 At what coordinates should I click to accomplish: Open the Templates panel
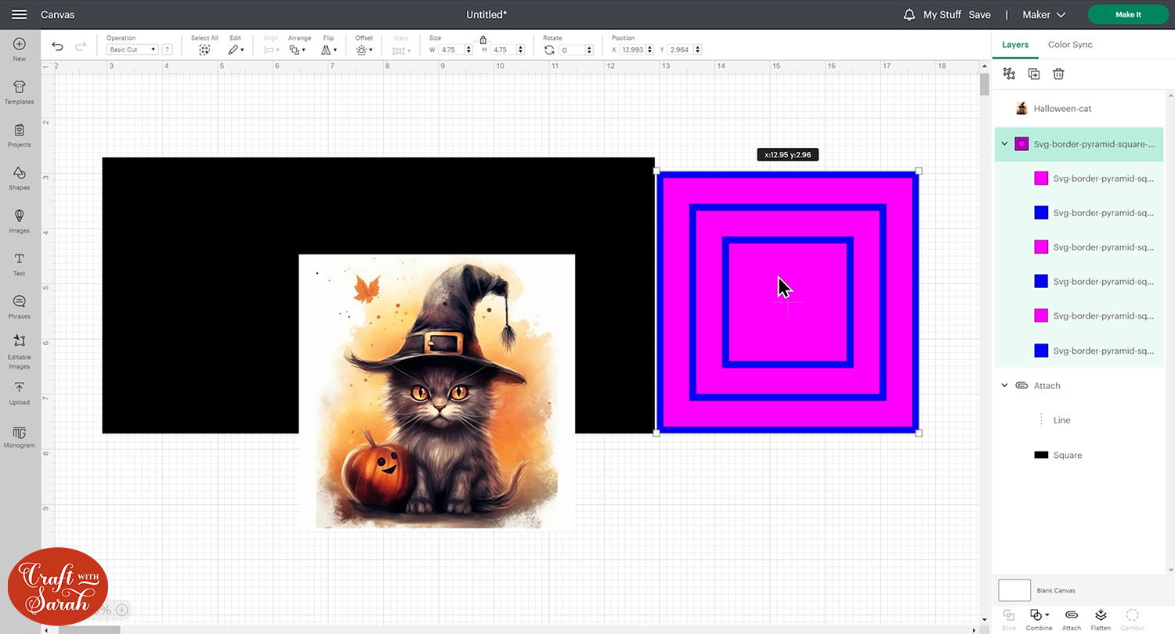[x=19, y=92]
